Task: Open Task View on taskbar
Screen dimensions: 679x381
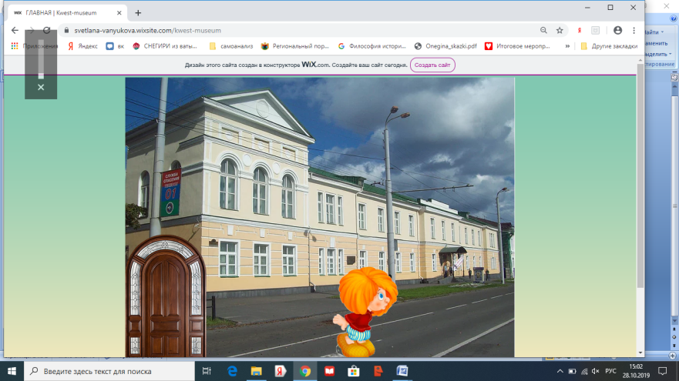Action: [x=207, y=371]
